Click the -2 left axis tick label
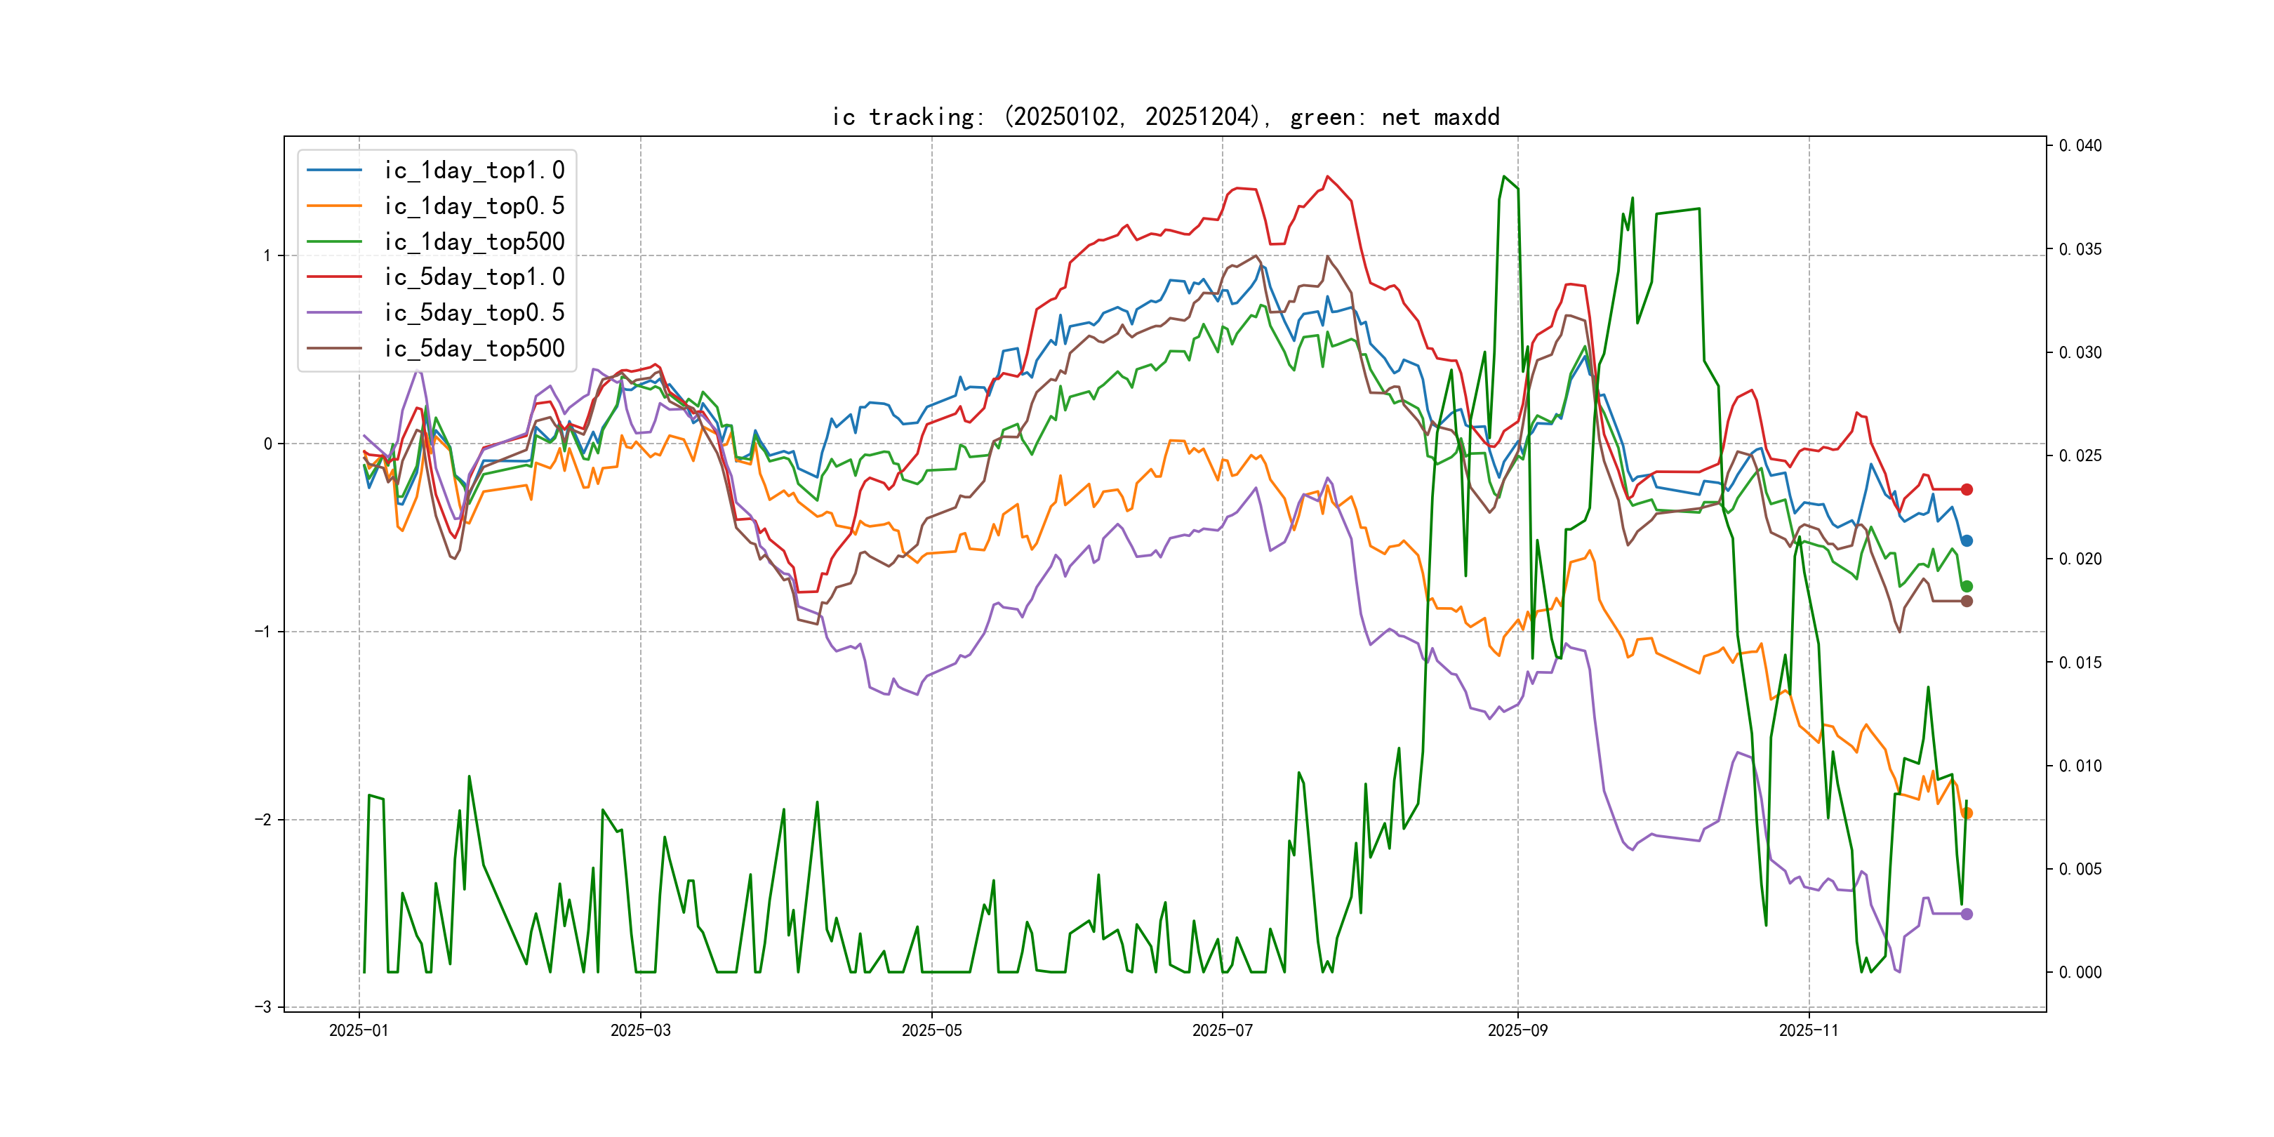The width and height of the screenshot is (2274, 1137). coord(263,819)
